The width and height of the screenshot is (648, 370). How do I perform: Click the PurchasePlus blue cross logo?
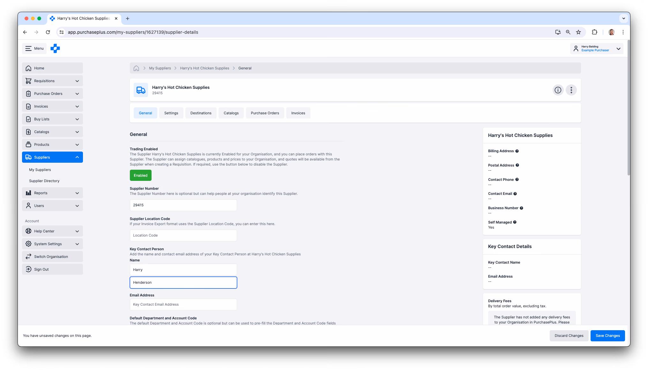point(55,48)
